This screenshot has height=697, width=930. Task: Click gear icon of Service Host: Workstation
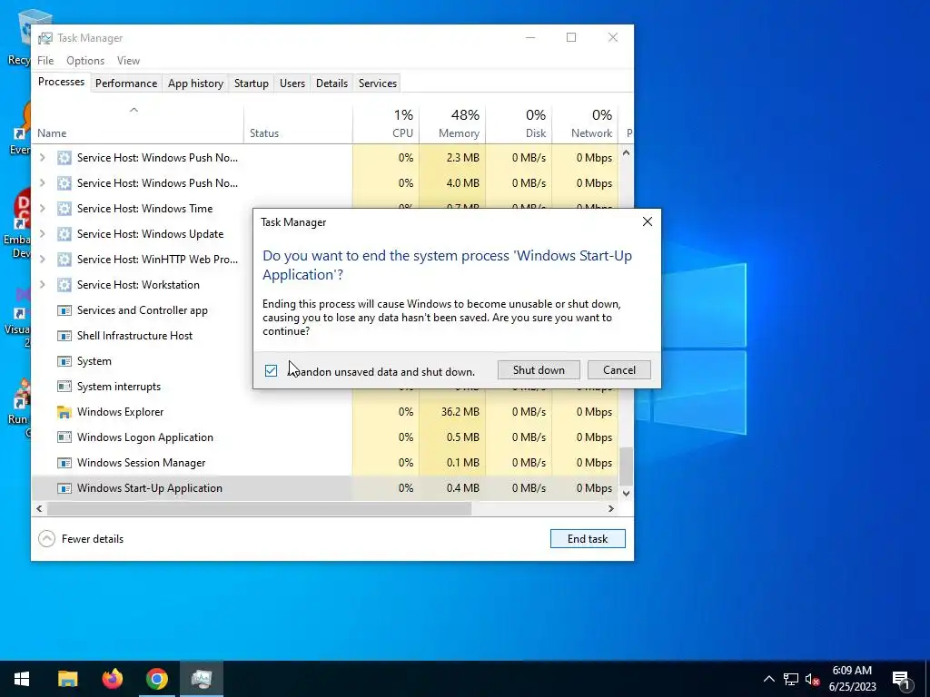[64, 285]
